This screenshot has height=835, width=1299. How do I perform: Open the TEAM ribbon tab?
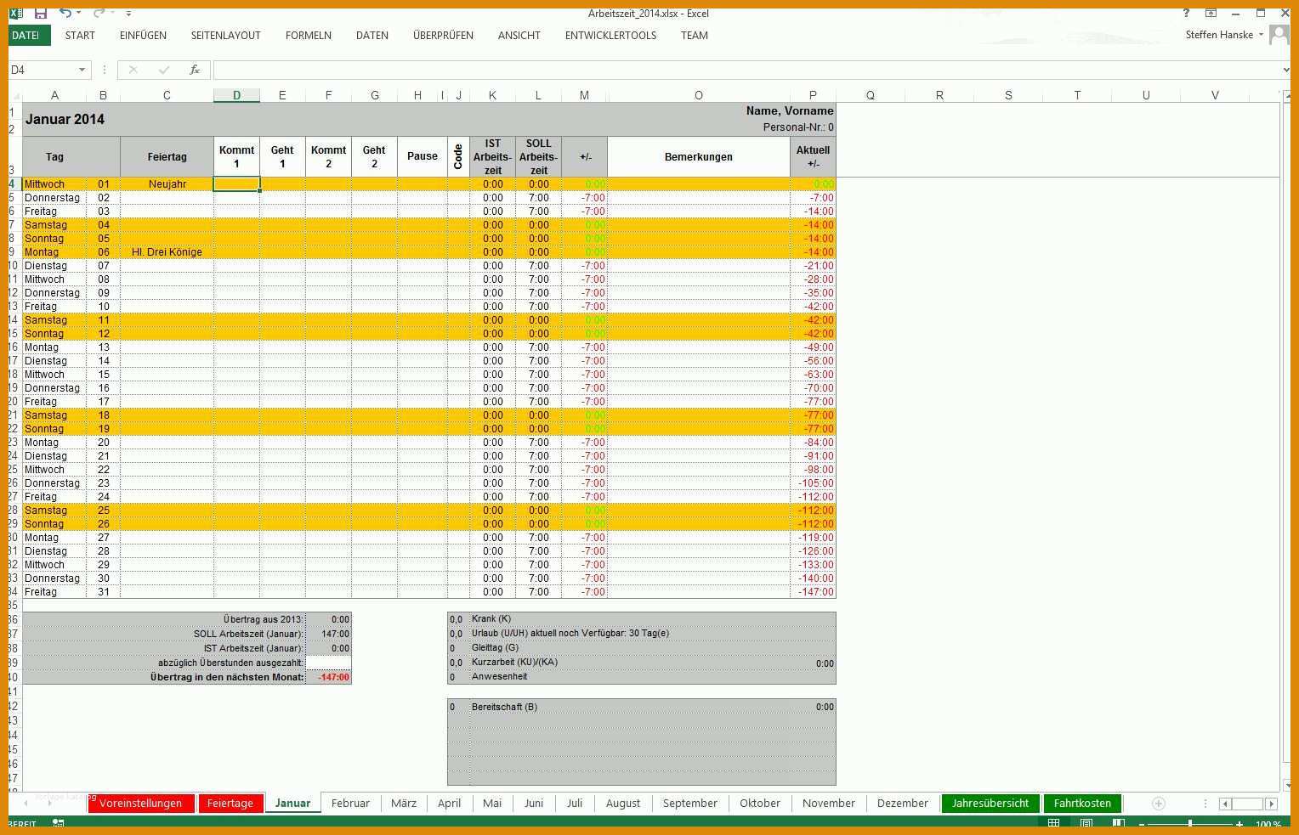pyautogui.click(x=694, y=36)
